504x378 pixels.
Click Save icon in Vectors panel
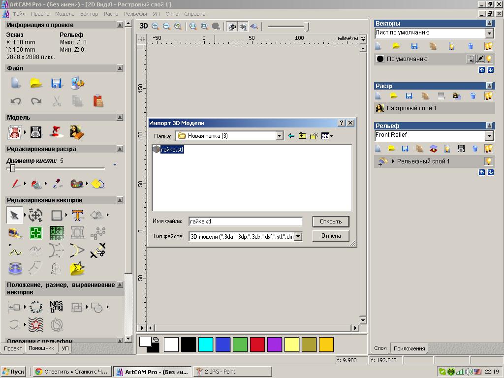(414, 46)
